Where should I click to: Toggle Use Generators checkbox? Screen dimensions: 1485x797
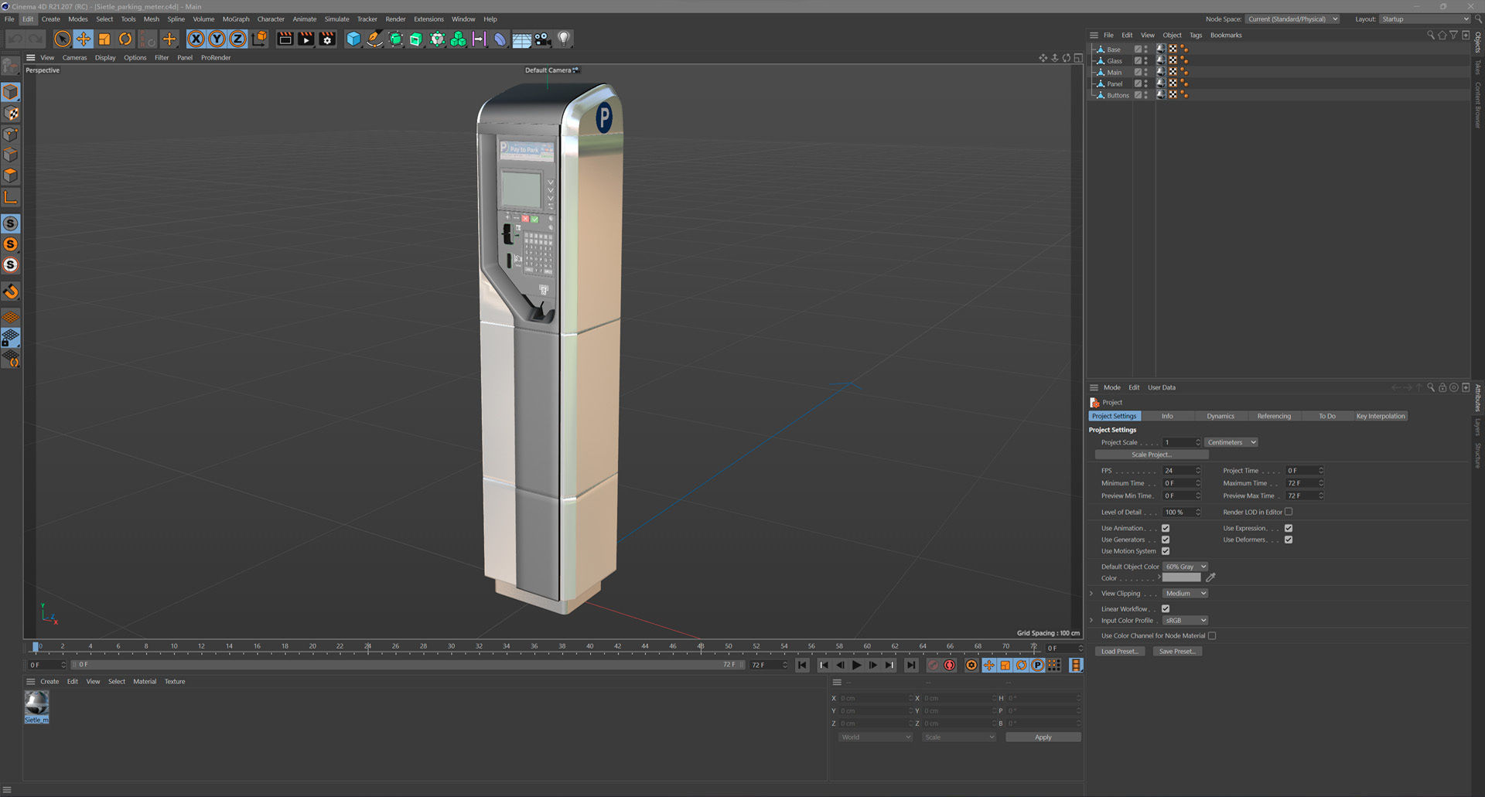(x=1166, y=540)
